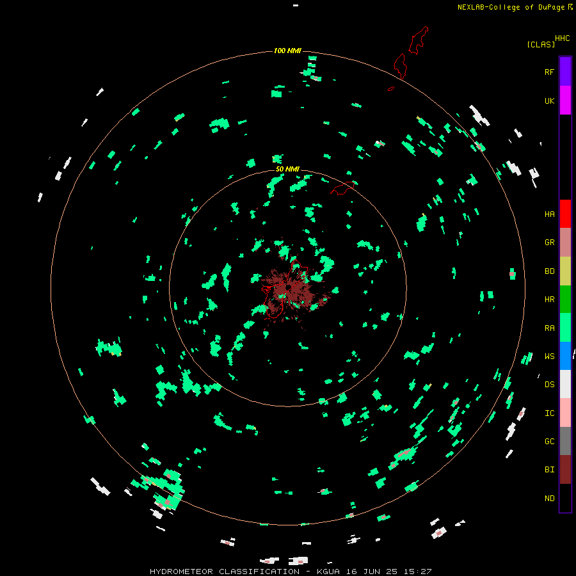Screen dimensions: 576x576
Task: Click the HYDROMETEOR CLASSIFICATION KGUA title text
Action: click(291, 572)
